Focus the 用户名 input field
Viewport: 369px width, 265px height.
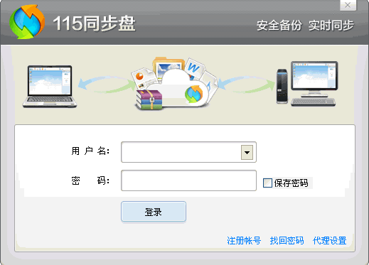[x=188, y=152]
